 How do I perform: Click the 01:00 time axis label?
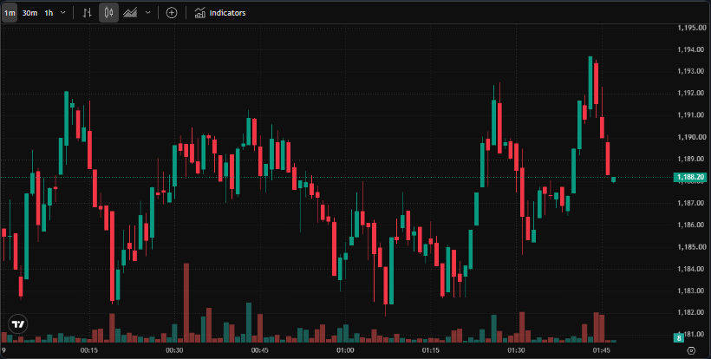tap(345, 350)
